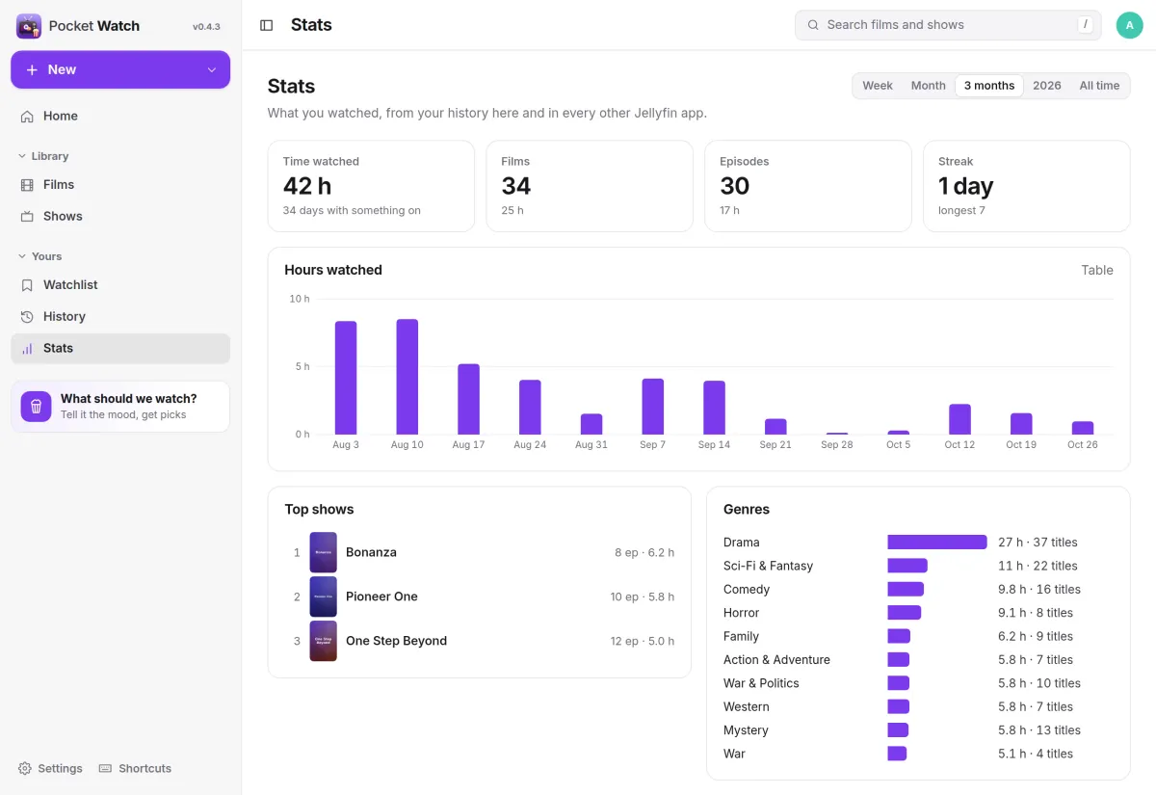The image size is (1156, 795).
Task: Click the Horror genre bar
Action: (905, 613)
